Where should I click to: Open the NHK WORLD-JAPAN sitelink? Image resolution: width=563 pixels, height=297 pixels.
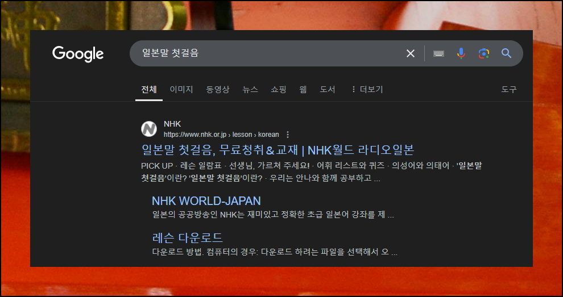(x=206, y=201)
